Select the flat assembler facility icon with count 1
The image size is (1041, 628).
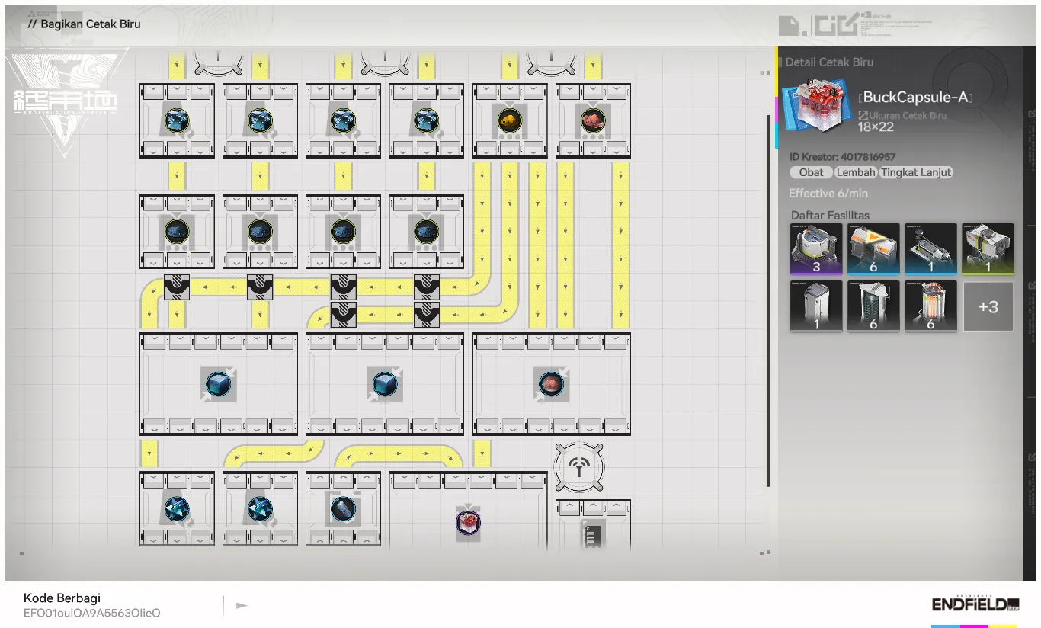click(x=930, y=248)
